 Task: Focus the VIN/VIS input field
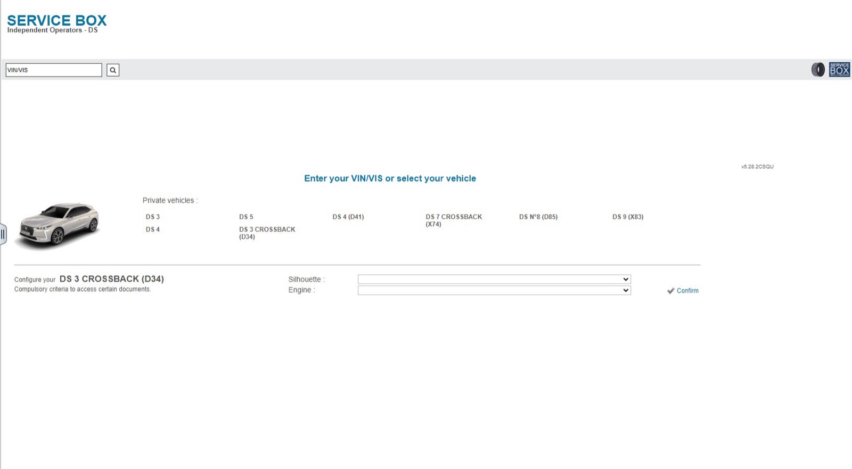[x=54, y=70]
